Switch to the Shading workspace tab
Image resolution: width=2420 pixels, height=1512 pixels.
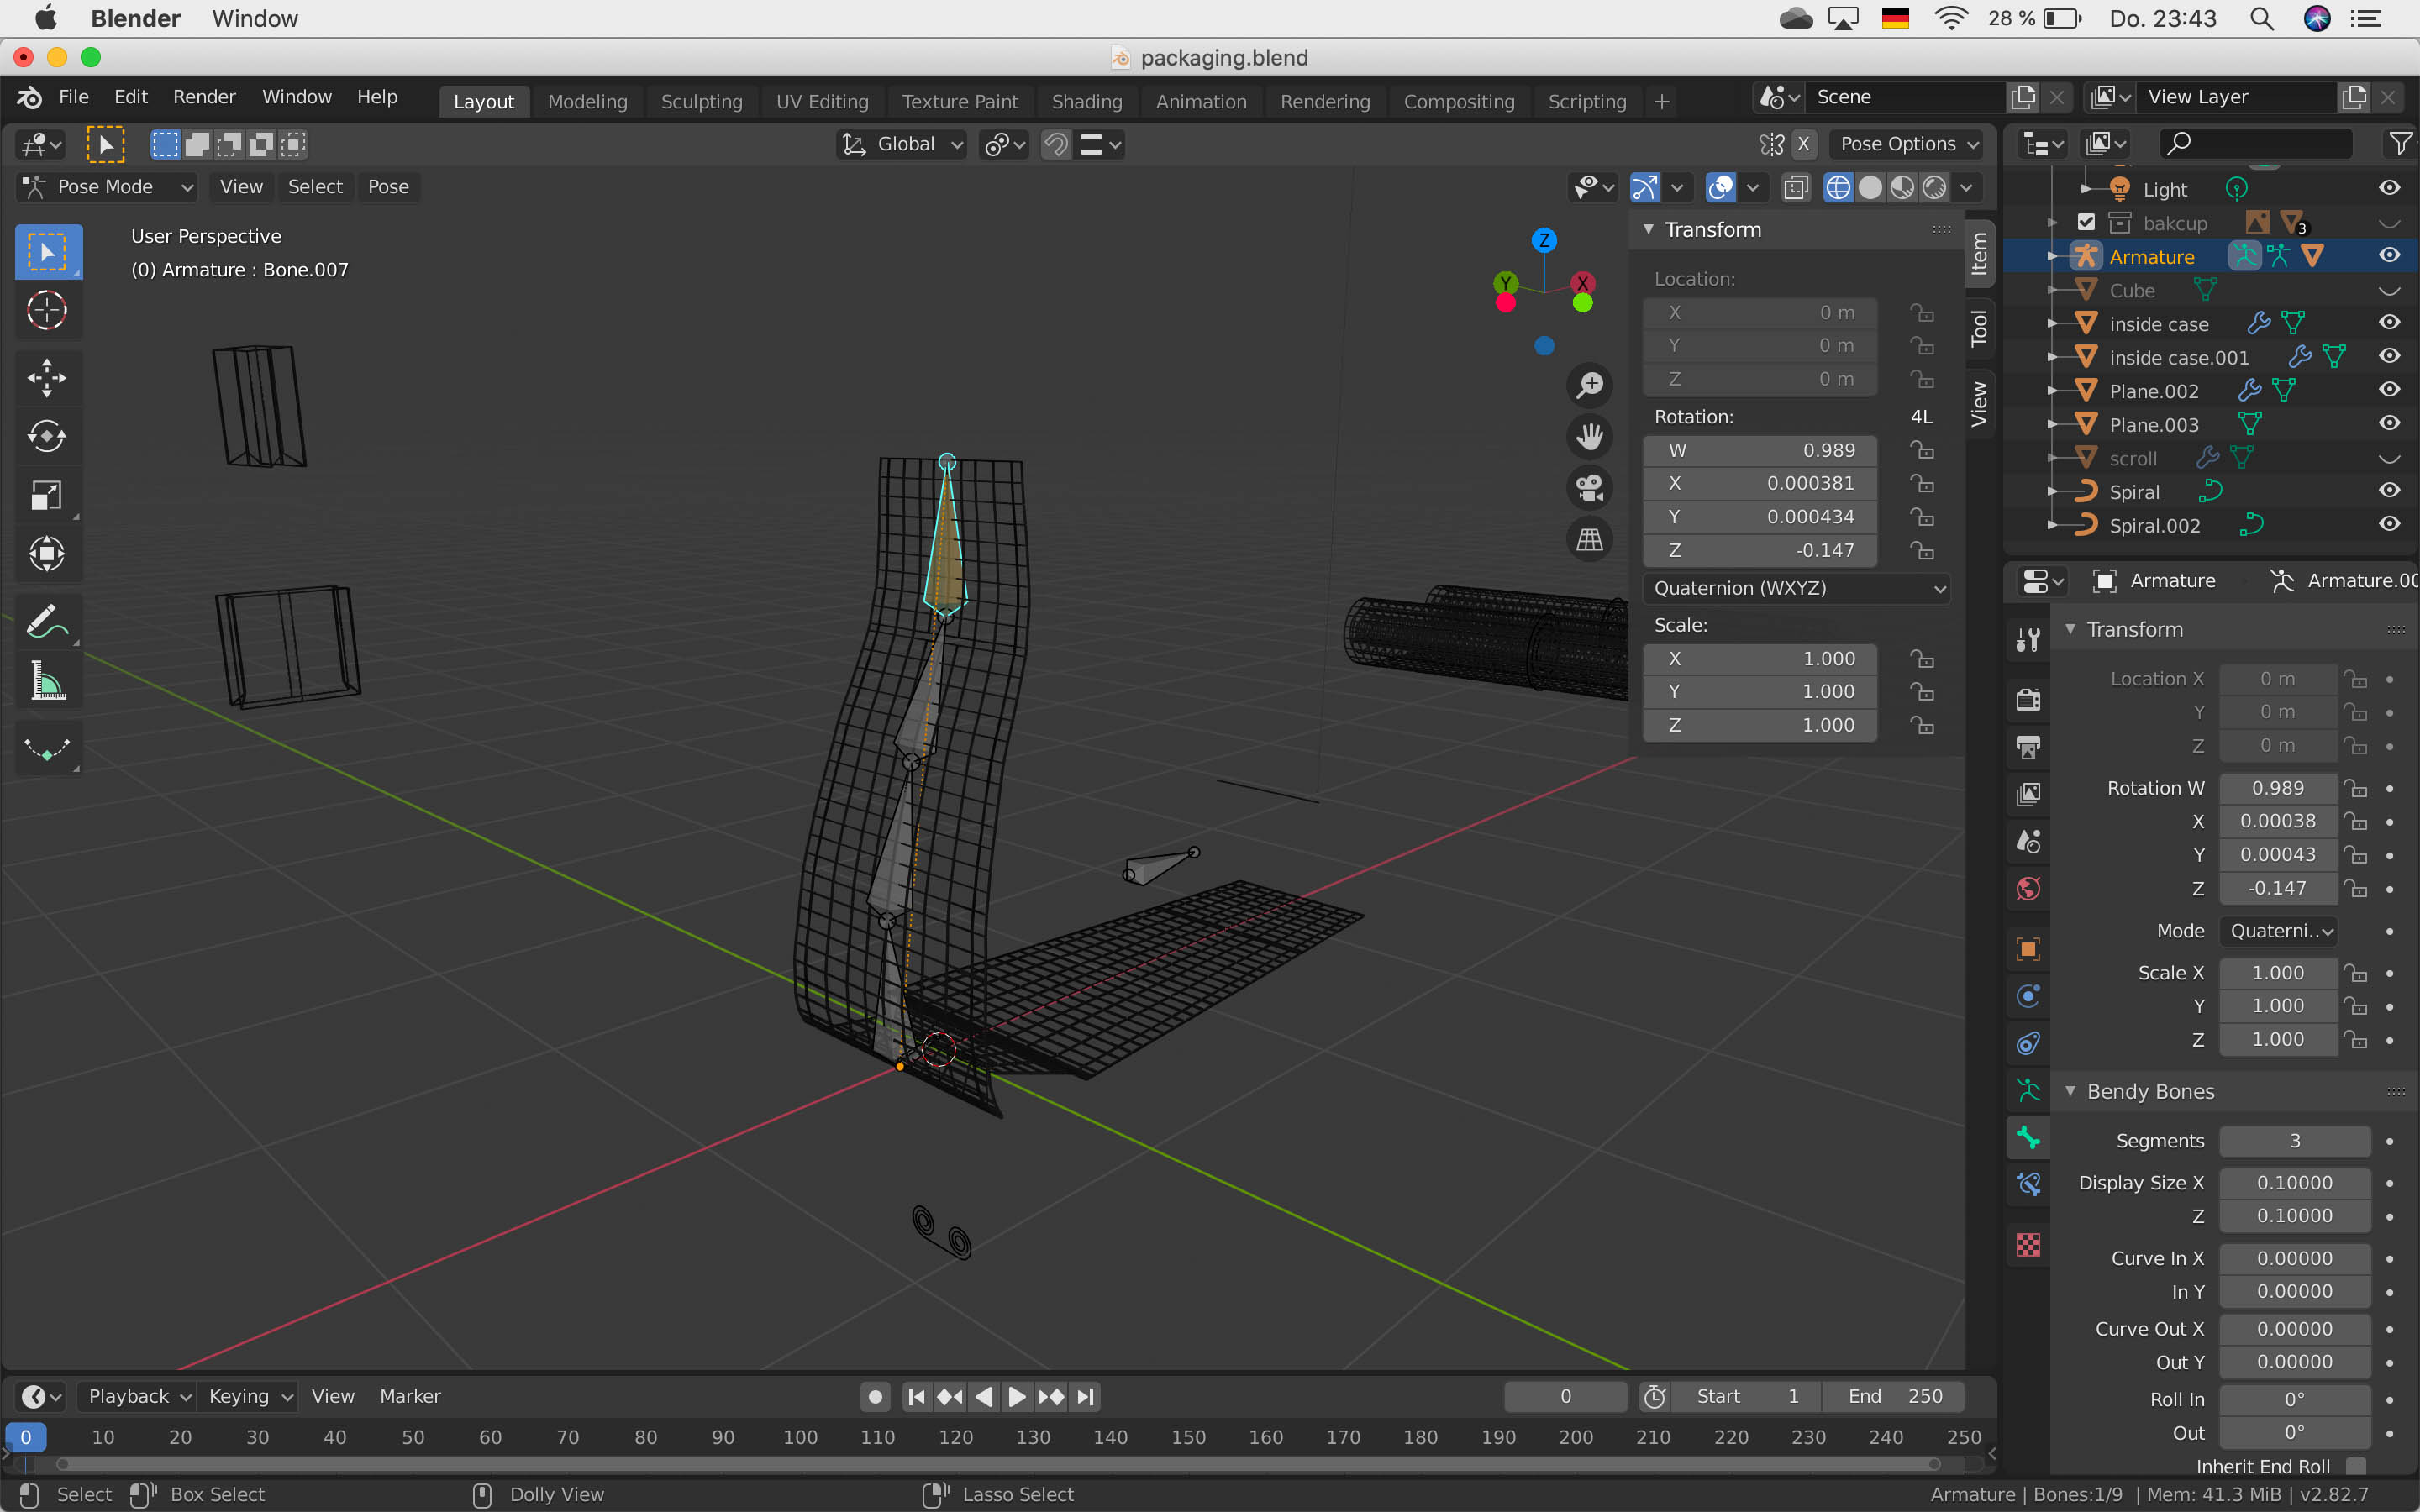1086,101
